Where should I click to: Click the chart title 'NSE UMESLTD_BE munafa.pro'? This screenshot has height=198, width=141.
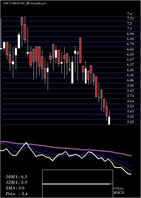coord(24,3)
